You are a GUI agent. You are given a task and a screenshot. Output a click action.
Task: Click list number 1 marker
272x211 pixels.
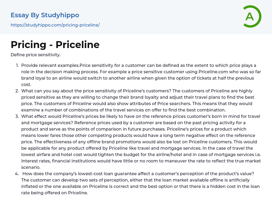[x=17, y=65]
